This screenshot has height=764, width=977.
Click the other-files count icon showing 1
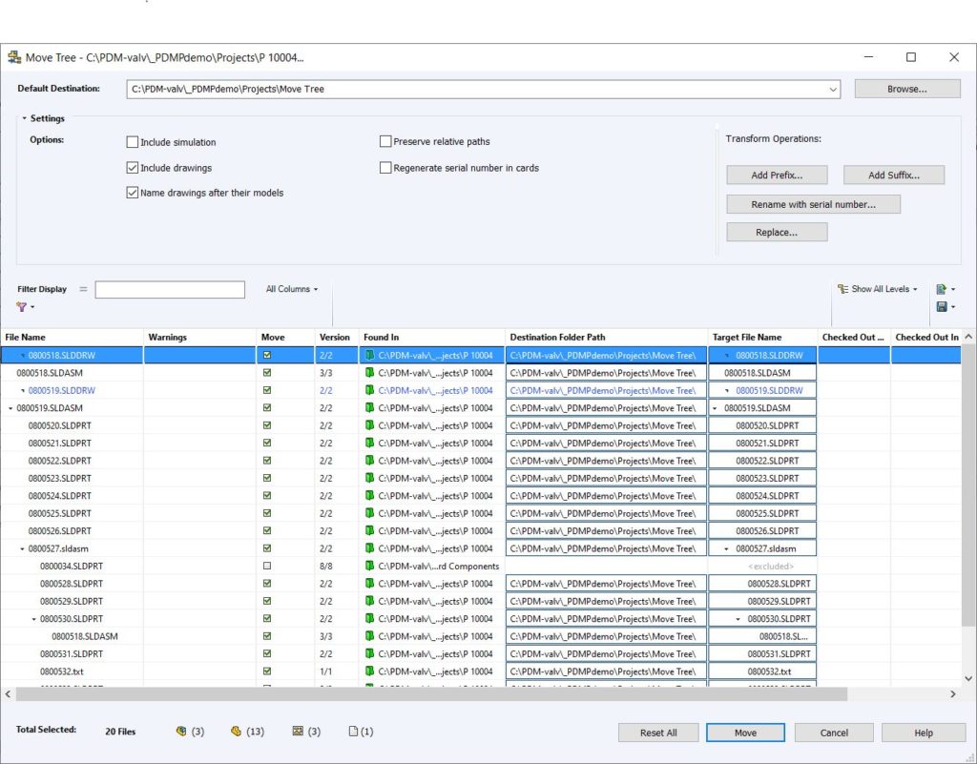[x=353, y=732]
